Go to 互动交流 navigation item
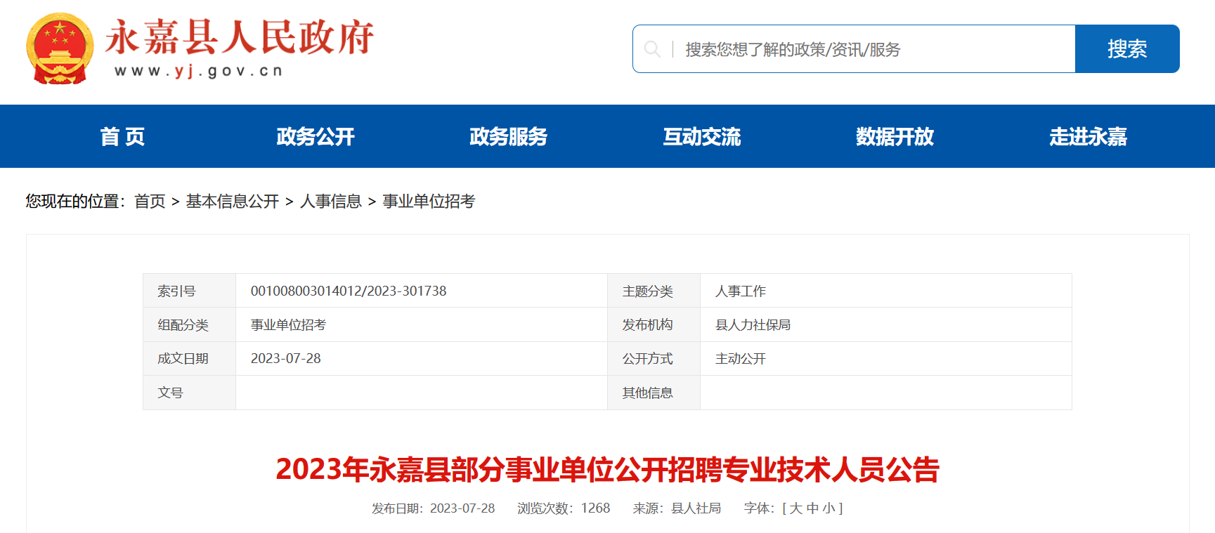This screenshot has width=1215, height=533. pos(702,136)
